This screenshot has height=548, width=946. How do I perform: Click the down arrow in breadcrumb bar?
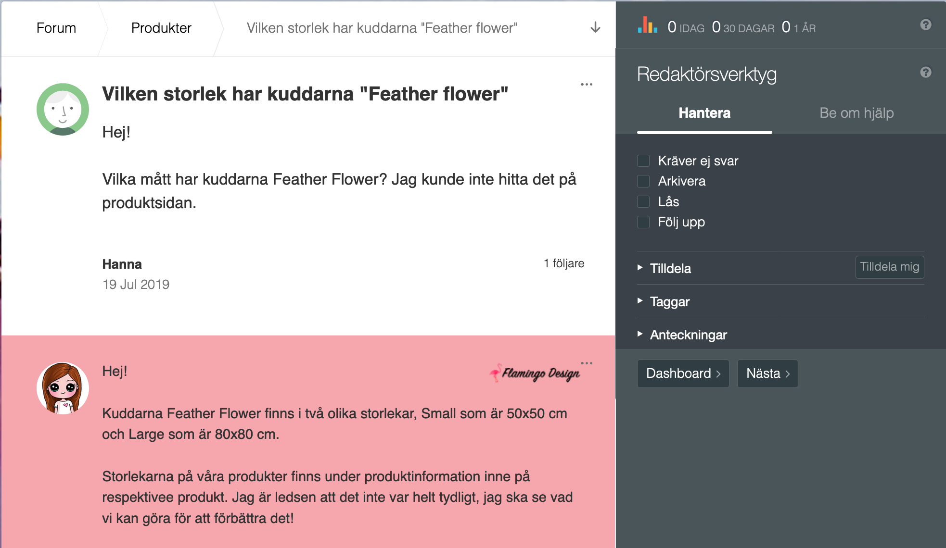coord(595,27)
